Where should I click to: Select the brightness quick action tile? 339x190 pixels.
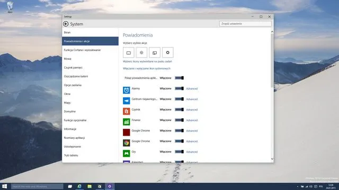pos(141,53)
